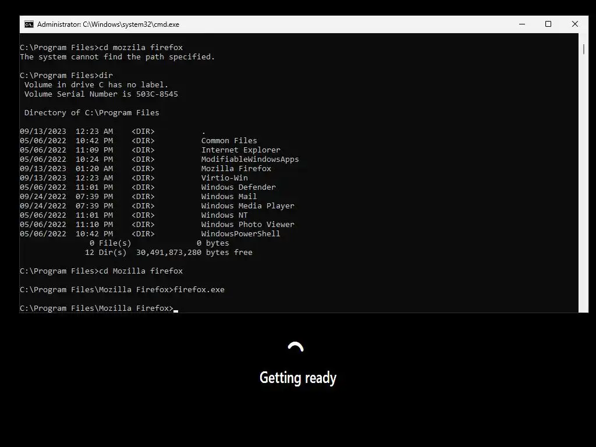The height and width of the screenshot is (447, 596).
Task: Click the 'firefox.exe' command text
Action: click(x=199, y=290)
